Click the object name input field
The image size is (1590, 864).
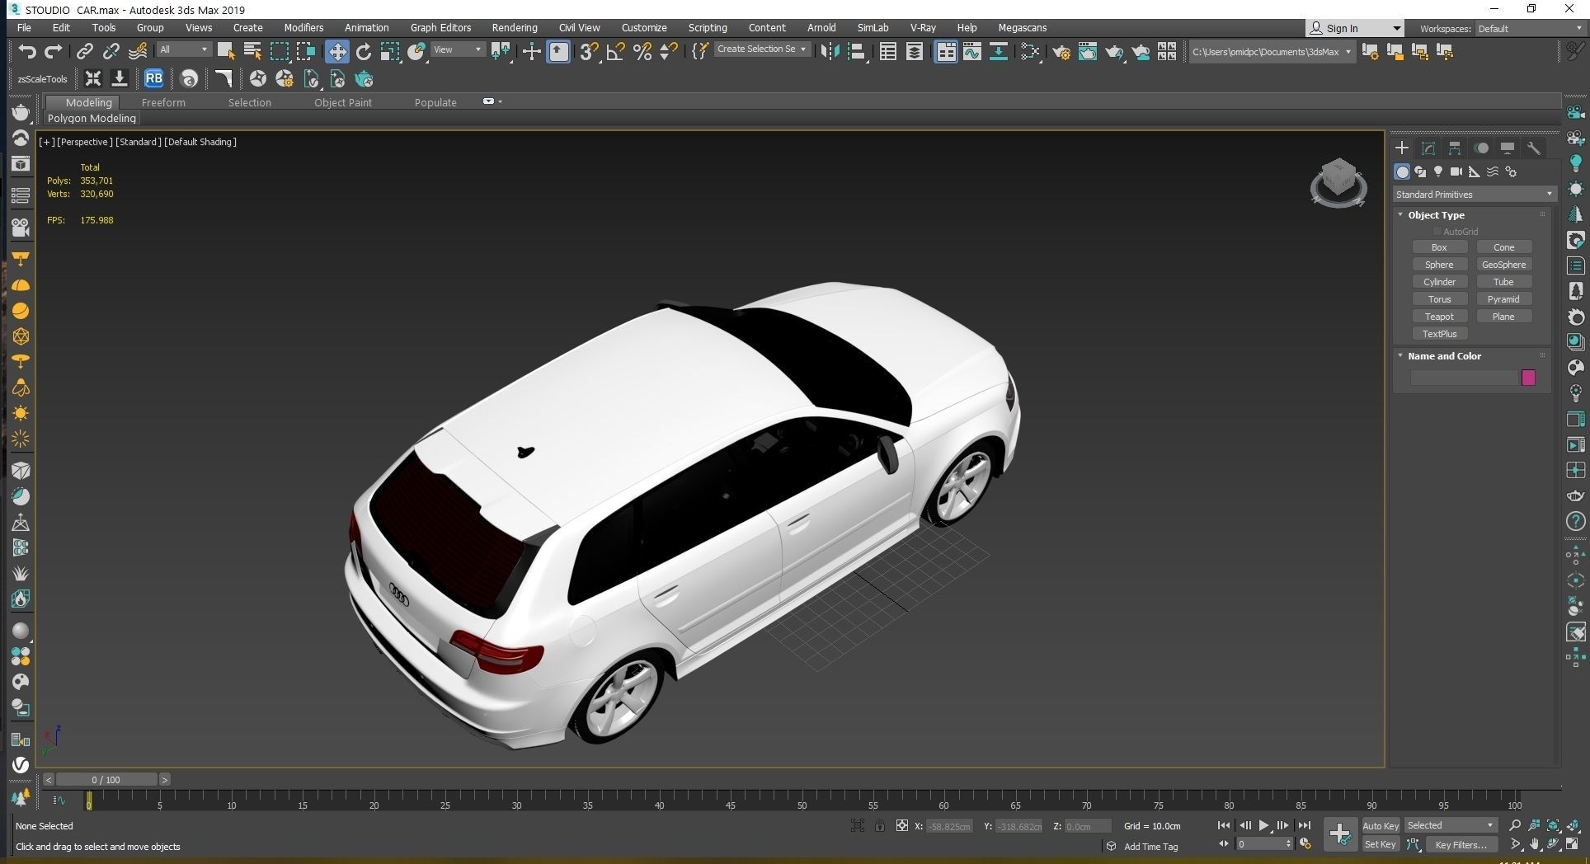point(1465,378)
